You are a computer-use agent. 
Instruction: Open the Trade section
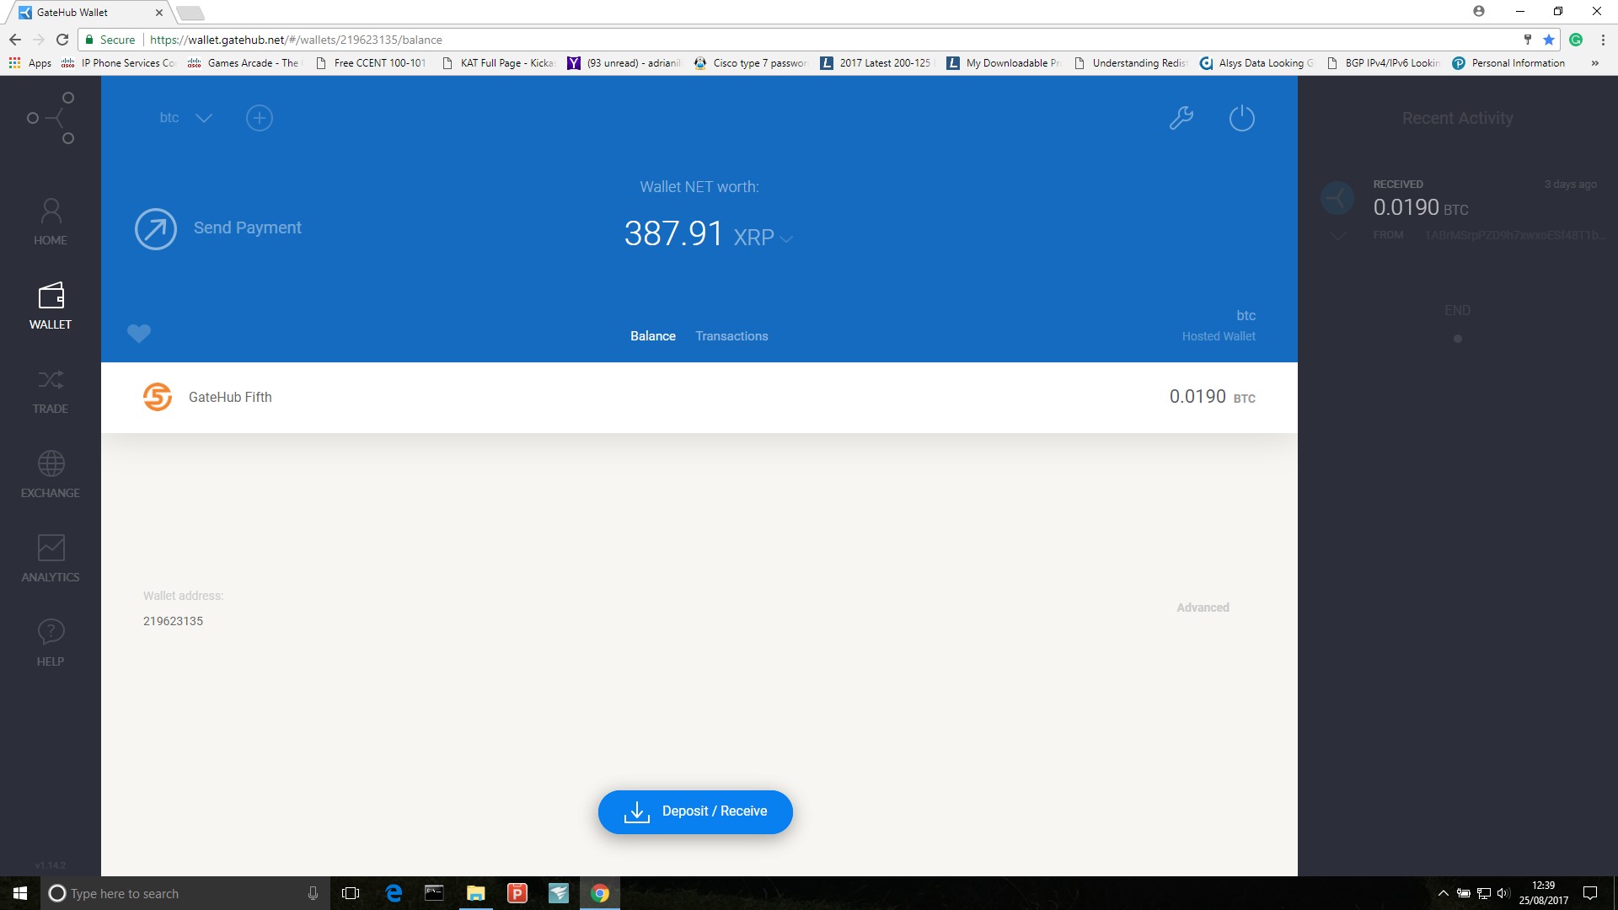[51, 390]
